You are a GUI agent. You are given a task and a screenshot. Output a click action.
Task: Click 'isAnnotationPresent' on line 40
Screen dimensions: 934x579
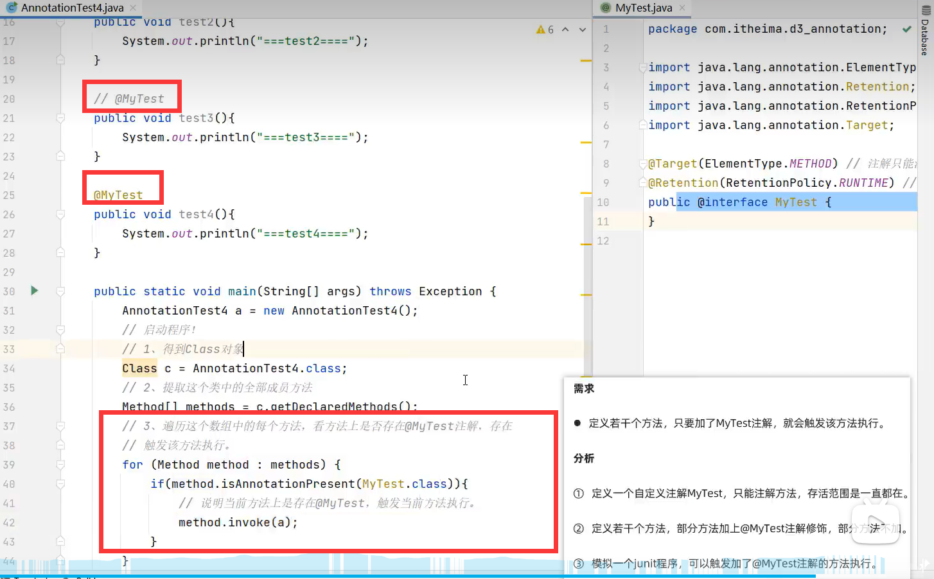[x=288, y=484]
